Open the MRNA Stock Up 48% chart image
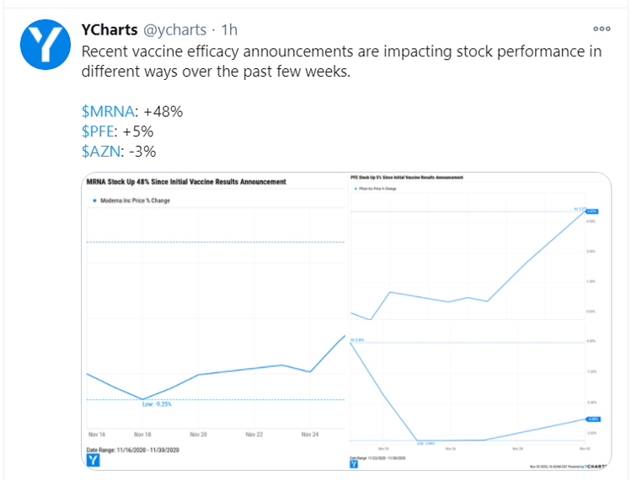The image size is (637, 480). 215,312
